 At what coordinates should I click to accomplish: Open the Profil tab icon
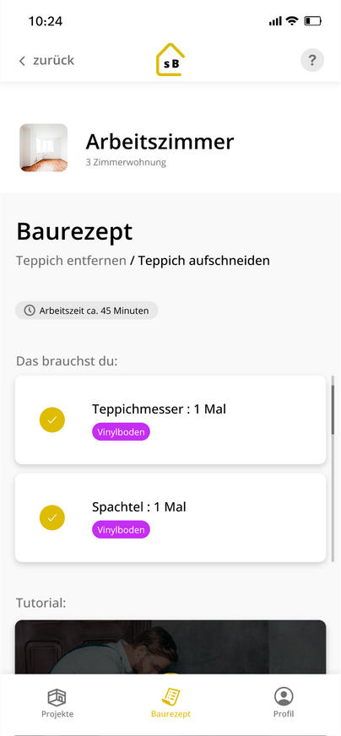pyautogui.click(x=284, y=696)
